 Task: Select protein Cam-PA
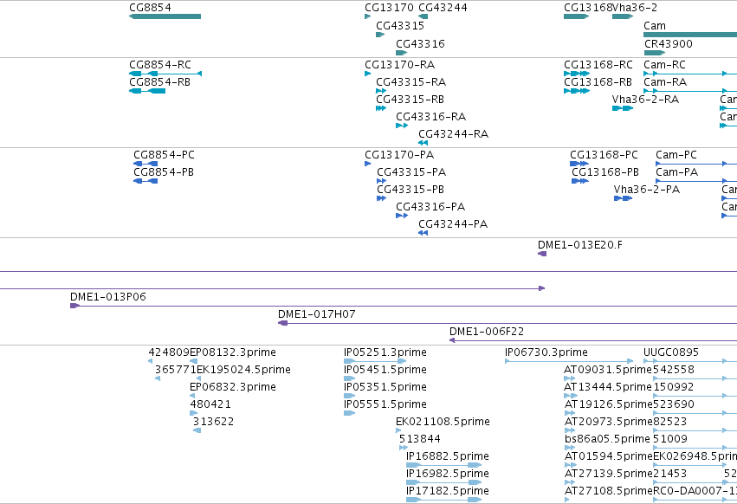[x=696, y=181]
